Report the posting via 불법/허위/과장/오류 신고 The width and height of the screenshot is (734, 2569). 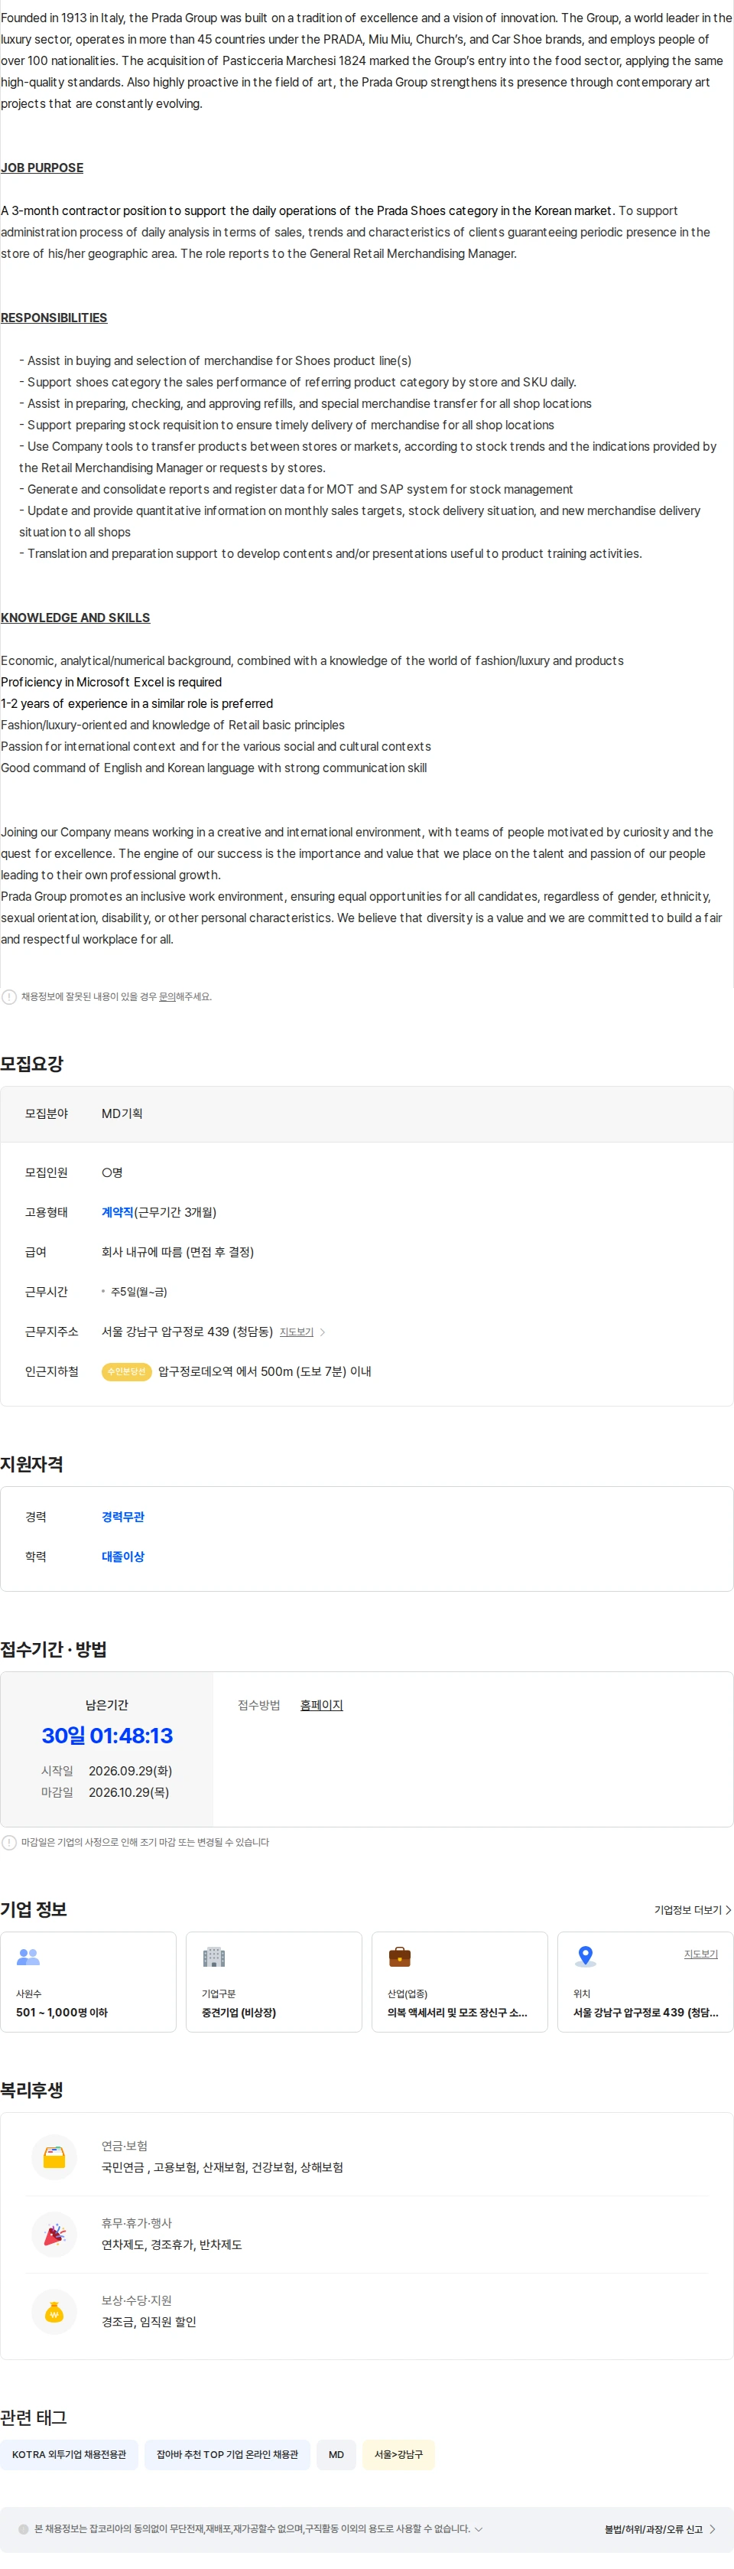(659, 2529)
